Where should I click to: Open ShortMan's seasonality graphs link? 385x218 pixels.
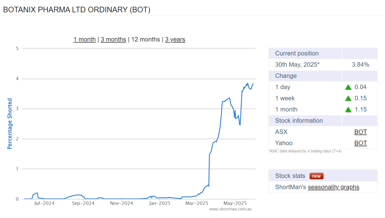point(333,187)
